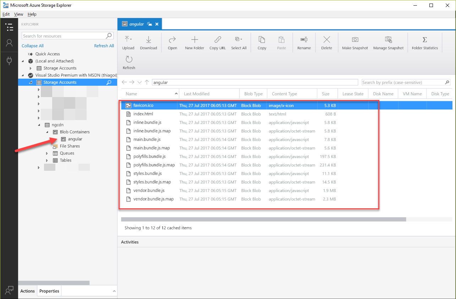Viewport: 456px width, 299px height.
Task: Open the connect plug sidebar icon
Action: [9, 61]
